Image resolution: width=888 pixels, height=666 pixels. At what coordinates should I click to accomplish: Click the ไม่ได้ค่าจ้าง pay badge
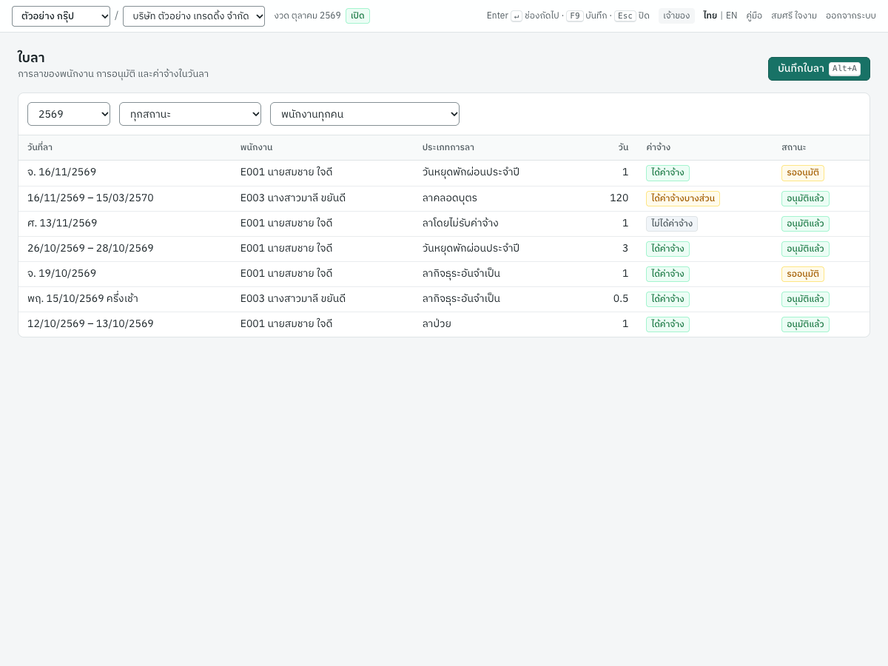click(x=672, y=223)
